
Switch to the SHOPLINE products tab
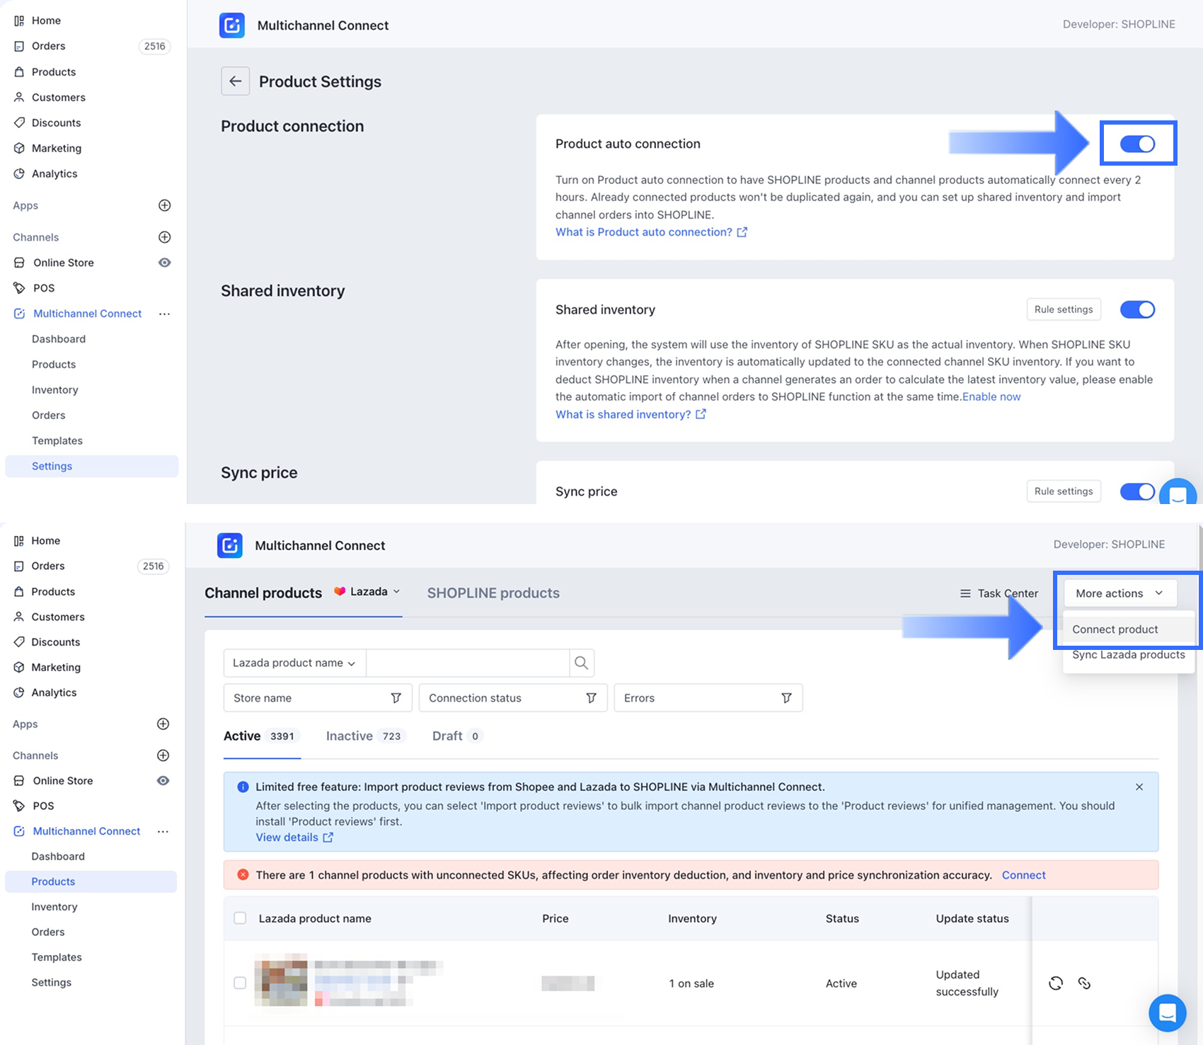[x=493, y=593]
